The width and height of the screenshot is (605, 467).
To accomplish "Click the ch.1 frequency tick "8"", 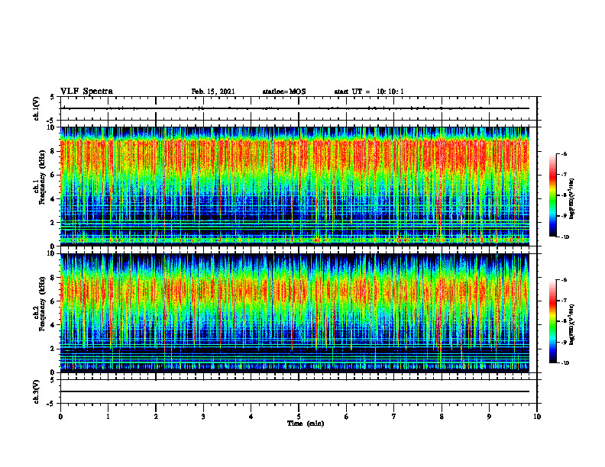I will [54, 151].
